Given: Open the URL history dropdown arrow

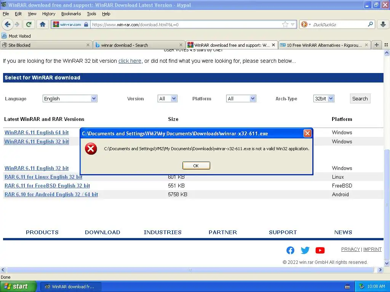Looking at the screenshot, I should click(x=293, y=24).
